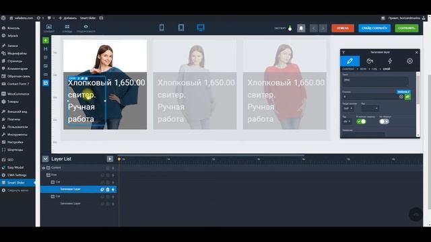Click the yellow timeline playhead marker
This screenshot has width=431, height=242.
(119, 159)
